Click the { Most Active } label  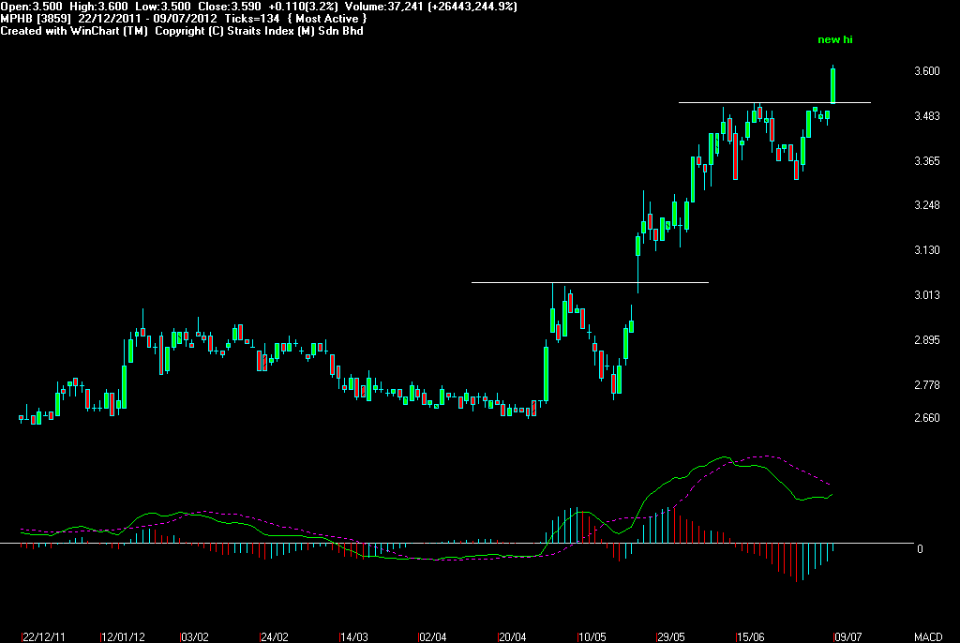pos(327,19)
